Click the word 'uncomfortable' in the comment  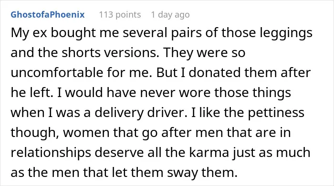pyautogui.click(x=57, y=72)
